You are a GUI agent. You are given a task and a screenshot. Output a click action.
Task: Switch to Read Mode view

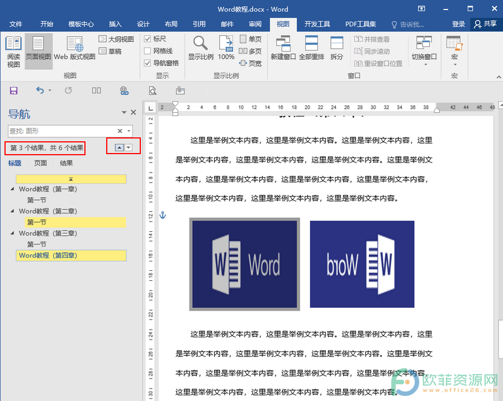point(13,51)
